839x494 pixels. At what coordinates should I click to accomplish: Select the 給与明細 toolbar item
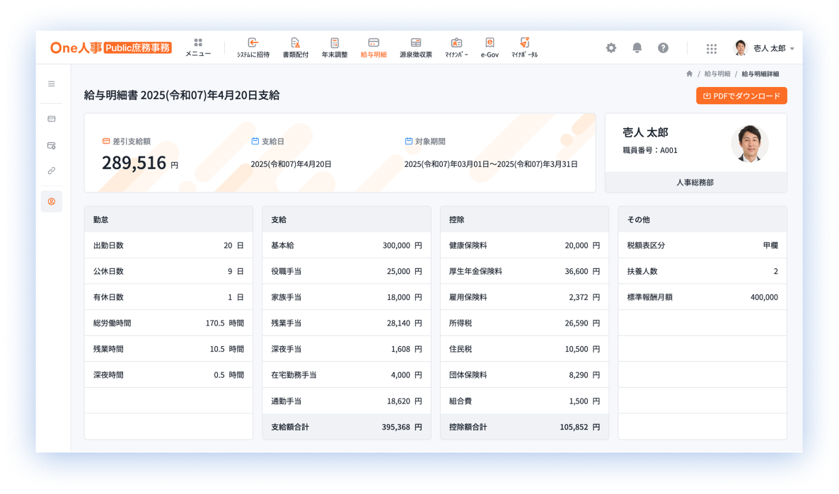coord(374,47)
